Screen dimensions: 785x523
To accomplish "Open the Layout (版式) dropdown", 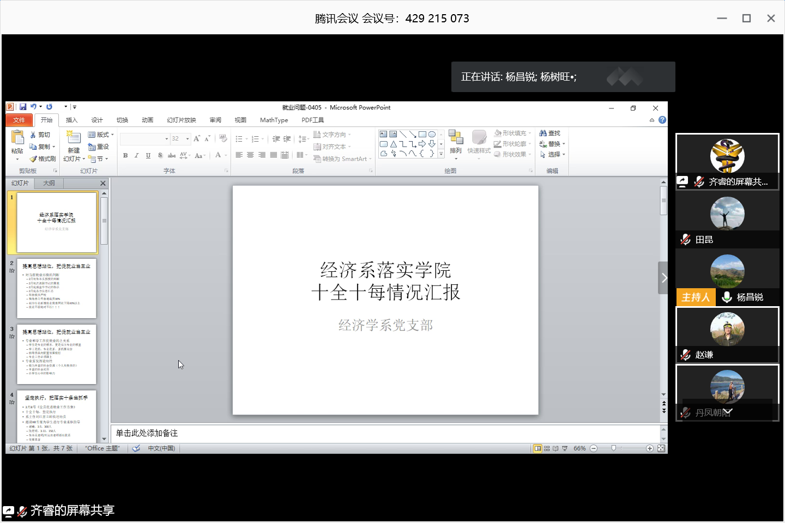I will pos(101,135).
